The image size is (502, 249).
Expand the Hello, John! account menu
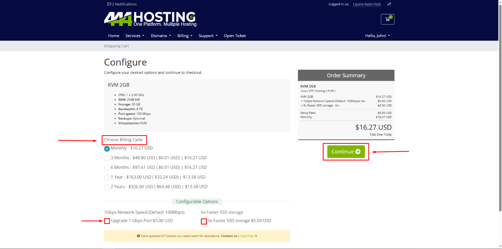(x=377, y=36)
